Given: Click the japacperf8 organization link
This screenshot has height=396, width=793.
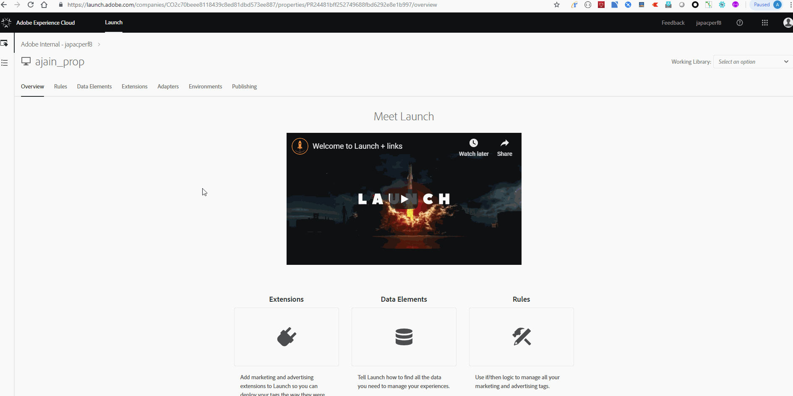Looking at the screenshot, I should pos(709,23).
